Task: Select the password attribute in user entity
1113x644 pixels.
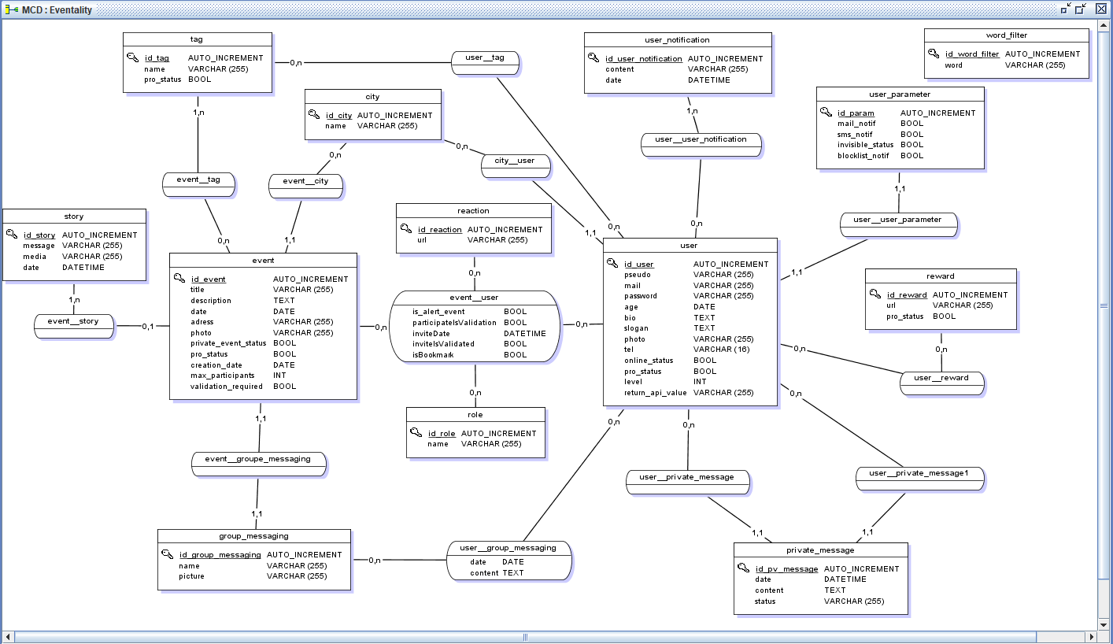Action: coord(641,296)
